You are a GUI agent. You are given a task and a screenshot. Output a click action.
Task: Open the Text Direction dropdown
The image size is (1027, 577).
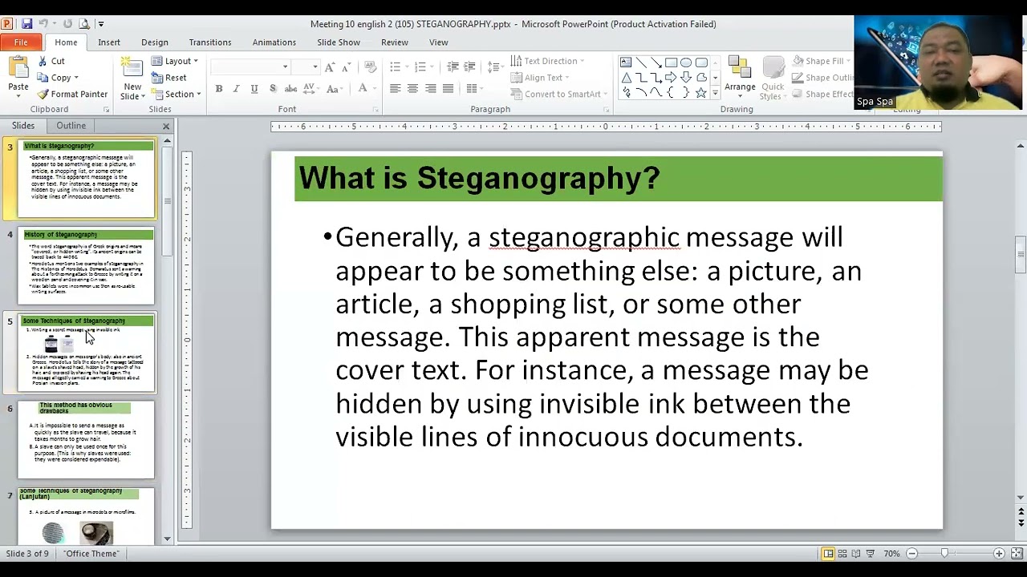click(547, 61)
